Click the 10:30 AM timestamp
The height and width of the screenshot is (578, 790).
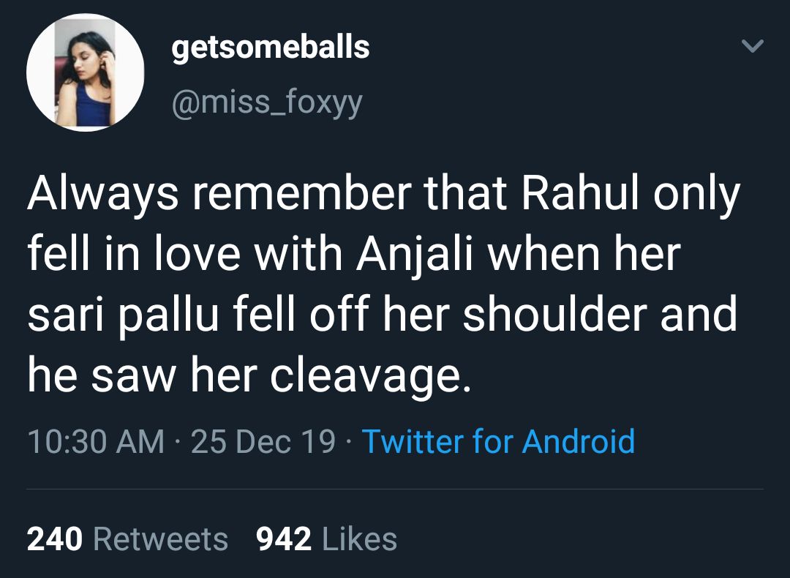(x=96, y=441)
